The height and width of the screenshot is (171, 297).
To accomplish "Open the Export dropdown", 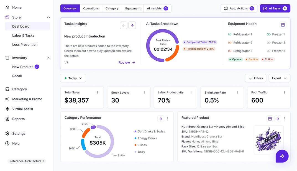I will [x=279, y=78].
